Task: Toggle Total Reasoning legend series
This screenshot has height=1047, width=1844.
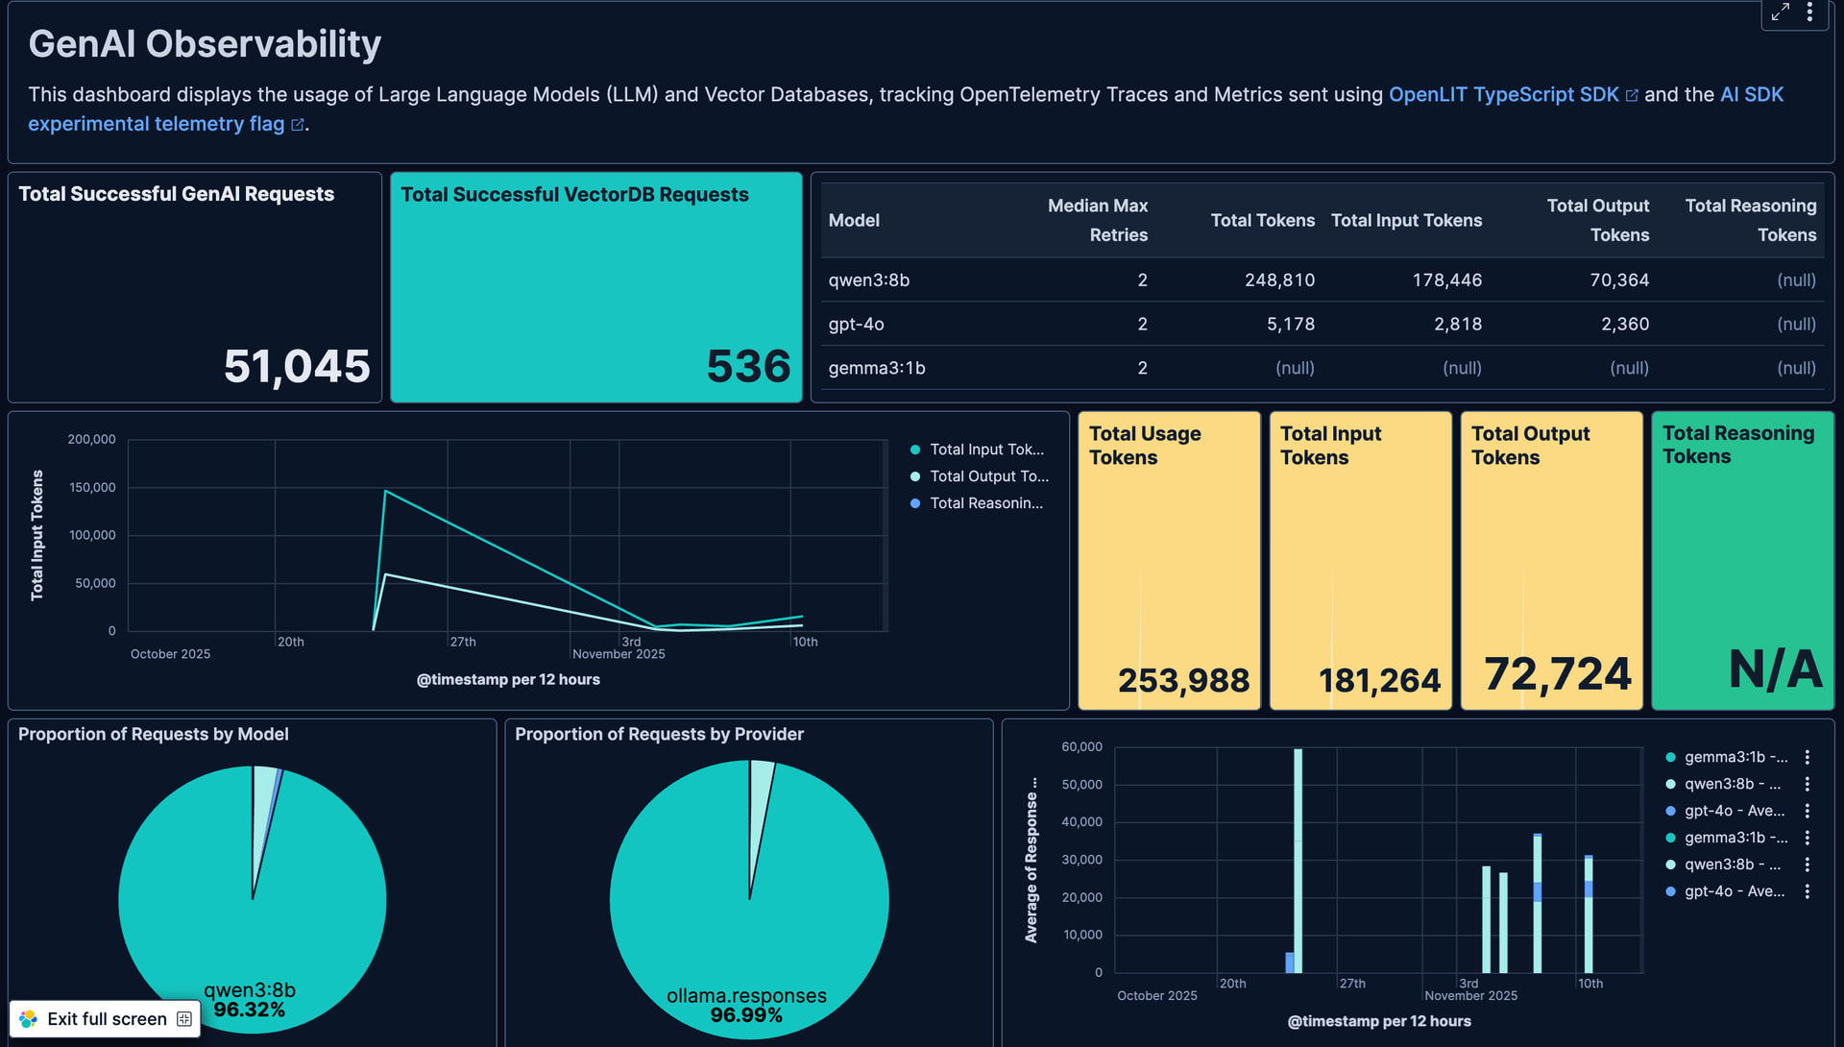Action: click(x=985, y=503)
